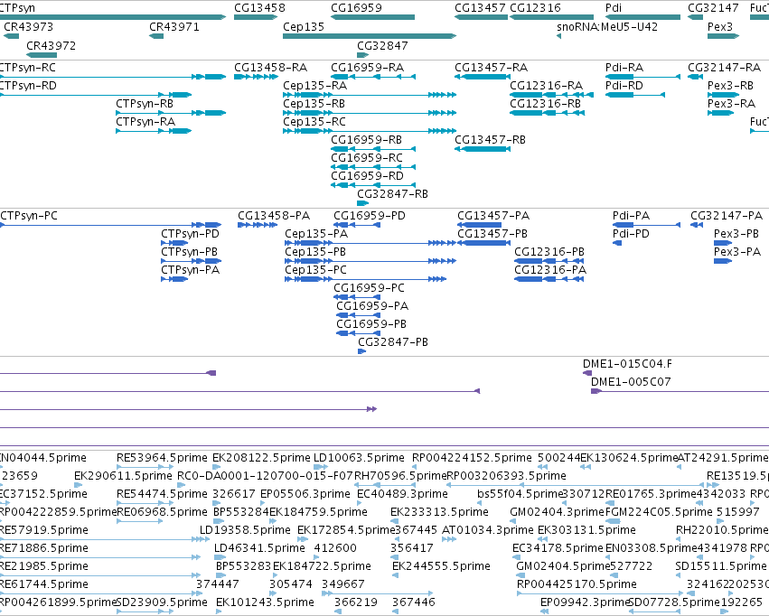The image size is (769, 616).
Task: Select the LD46341.5prime EST label
Action: (x=259, y=548)
